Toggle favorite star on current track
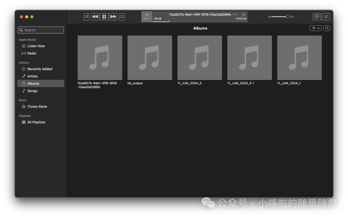Viewport: 348px width, 217px height. coord(244,14)
